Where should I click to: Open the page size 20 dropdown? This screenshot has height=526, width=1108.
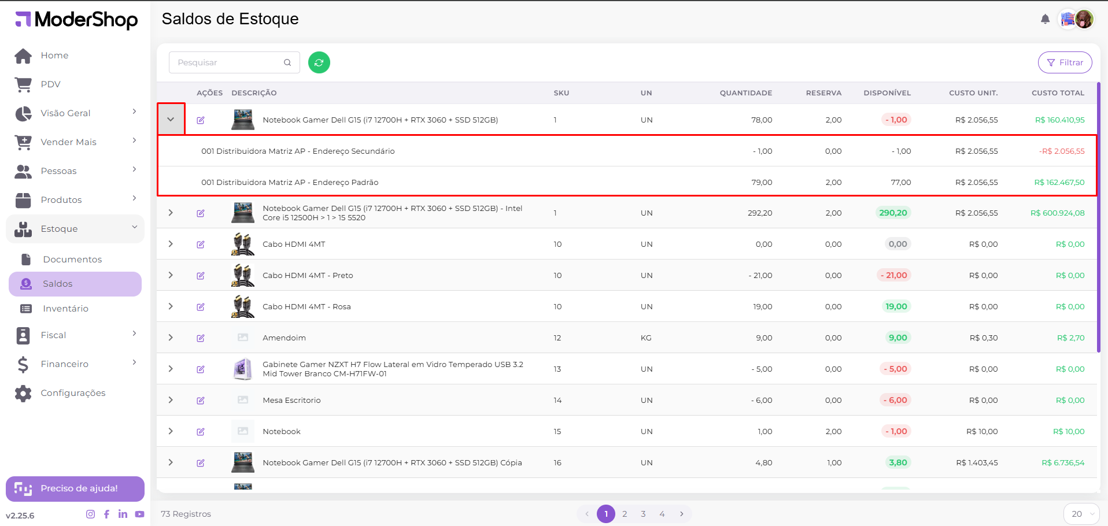pyautogui.click(x=1081, y=514)
